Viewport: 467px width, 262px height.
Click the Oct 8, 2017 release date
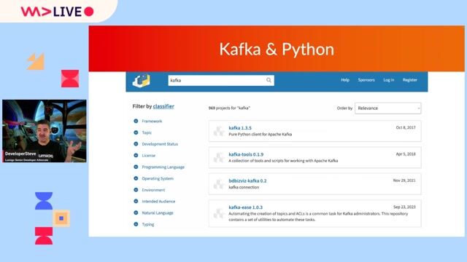[406, 127]
